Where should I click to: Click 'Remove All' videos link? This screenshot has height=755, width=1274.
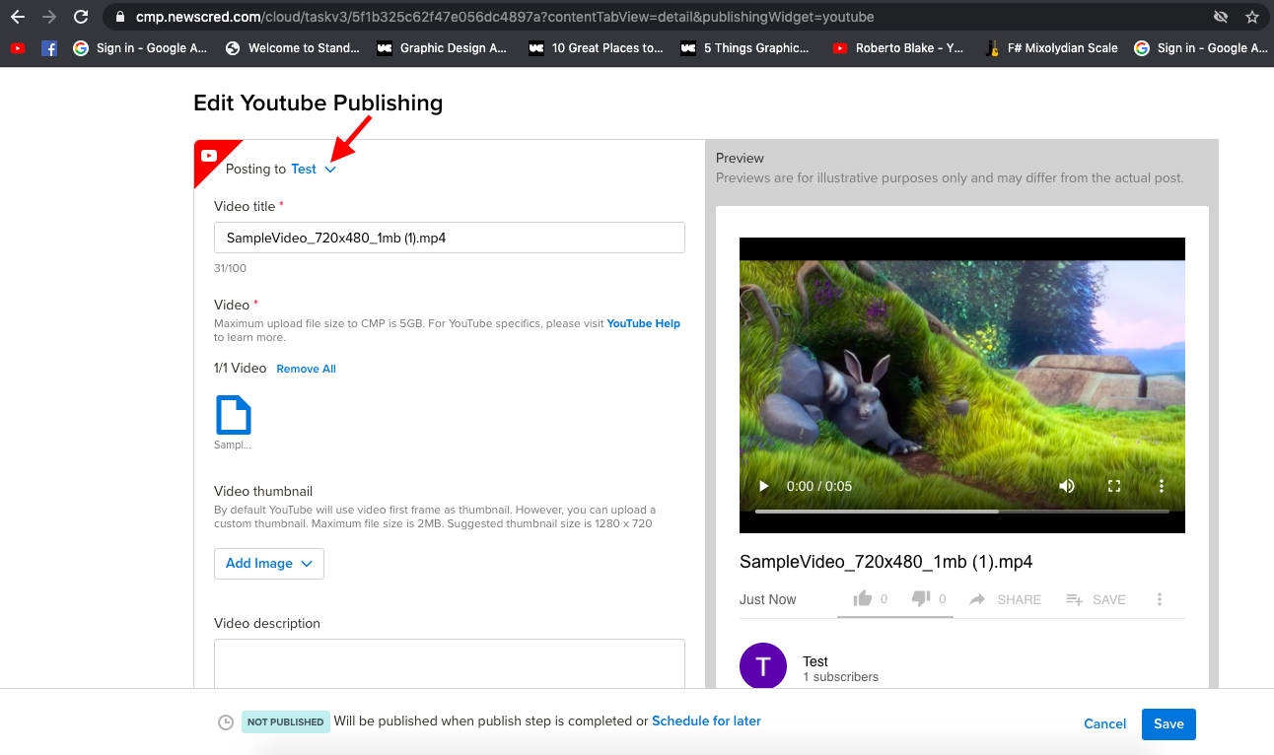click(x=306, y=369)
